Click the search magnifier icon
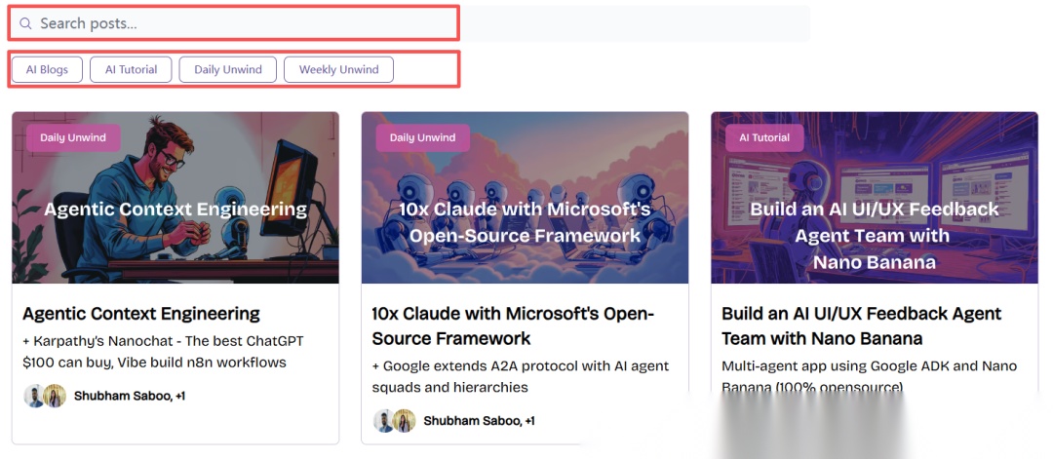Viewport: 1053px width, 459px height. coord(25,23)
